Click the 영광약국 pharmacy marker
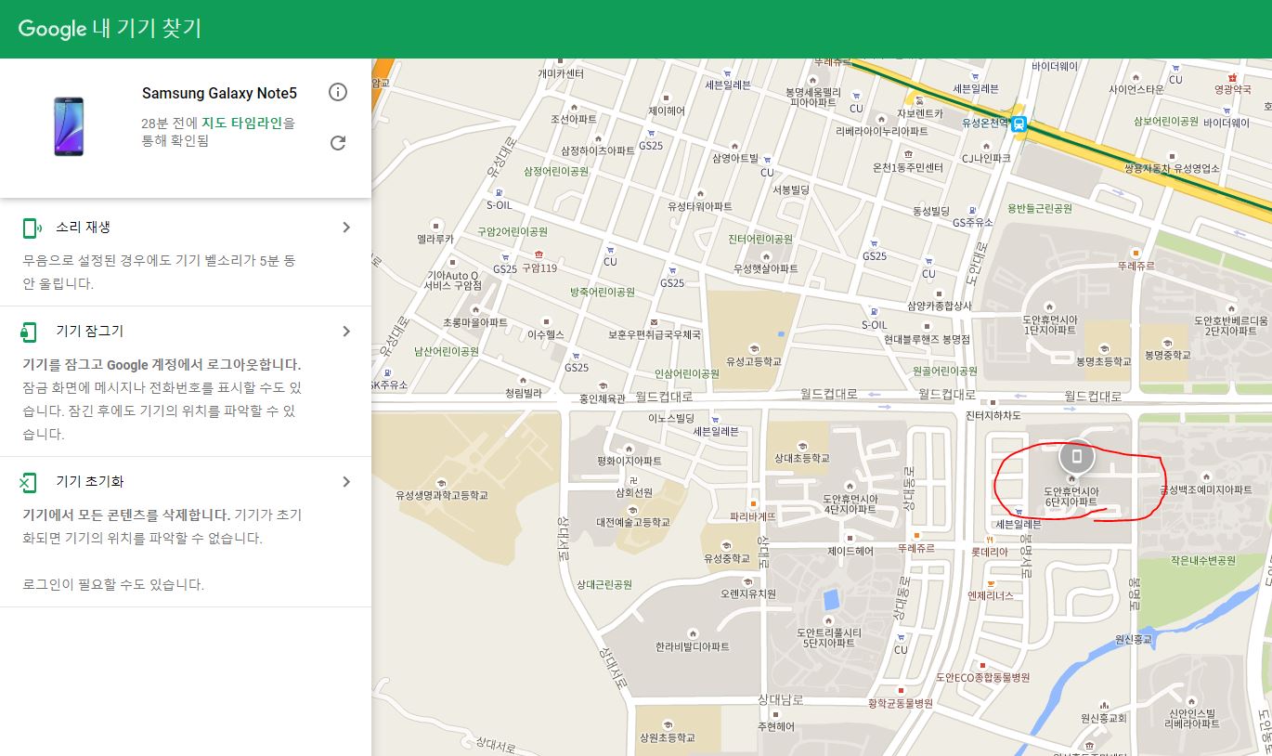The width and height of the screenshot is (1272, 756). tap(1232, 76)
